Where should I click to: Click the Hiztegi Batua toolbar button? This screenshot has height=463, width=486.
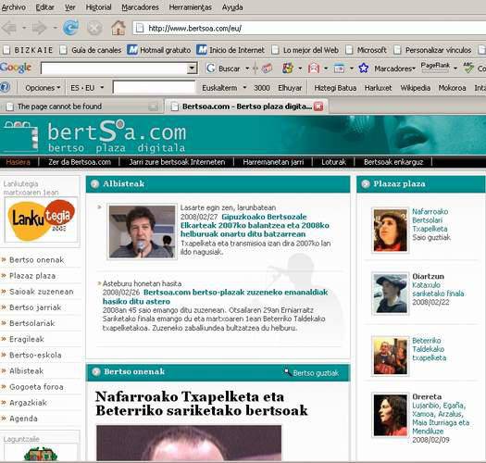pyautogui.click(x=335, y=88)
